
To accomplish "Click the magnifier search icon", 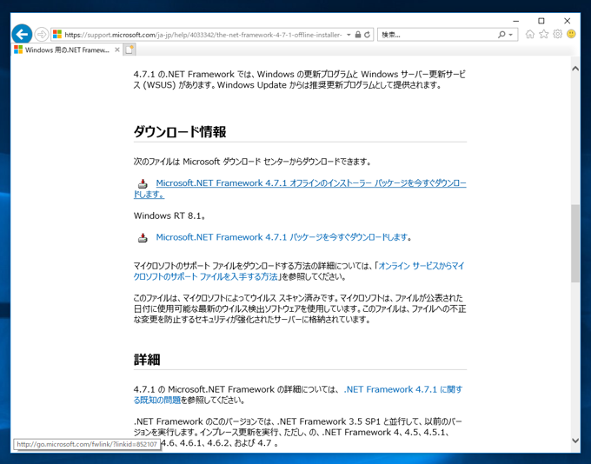I will (501, 35).
